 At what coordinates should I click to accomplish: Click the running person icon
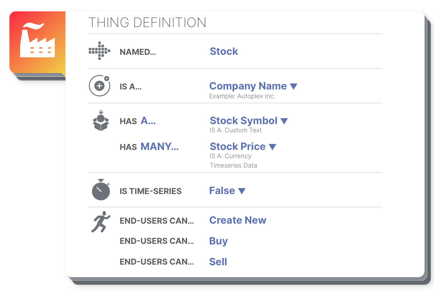(x=101, y=222)
